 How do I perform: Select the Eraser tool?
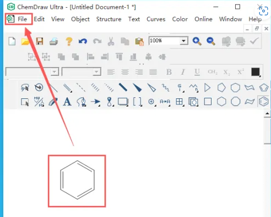[53, 102]
